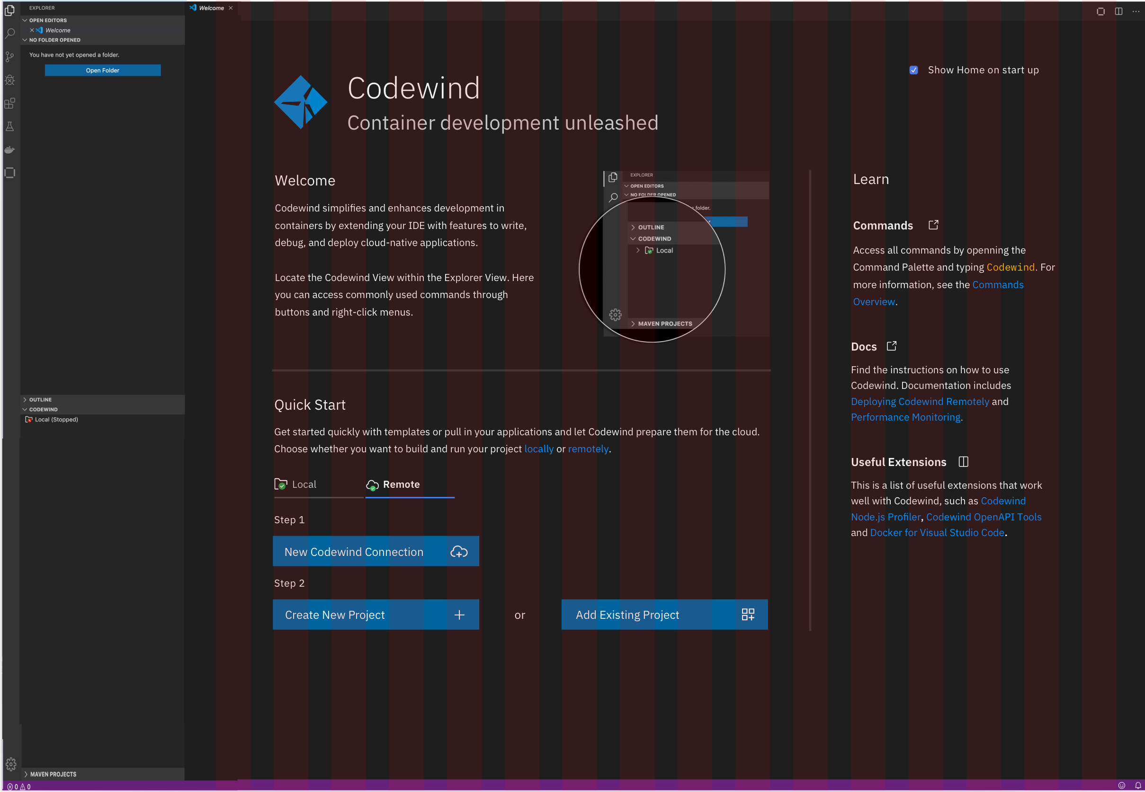Open the Run and Debug view
1145x792 pixels.
click(x=10, y=80)
